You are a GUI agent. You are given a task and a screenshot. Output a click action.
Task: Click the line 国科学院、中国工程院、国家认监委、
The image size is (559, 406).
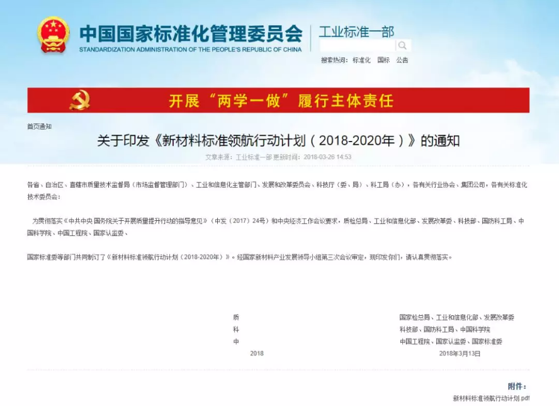(x=77, y=233)
